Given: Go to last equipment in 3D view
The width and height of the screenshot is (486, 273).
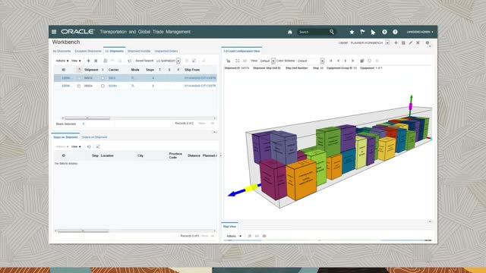Looking at the screenshot, I should pos(352,61).
